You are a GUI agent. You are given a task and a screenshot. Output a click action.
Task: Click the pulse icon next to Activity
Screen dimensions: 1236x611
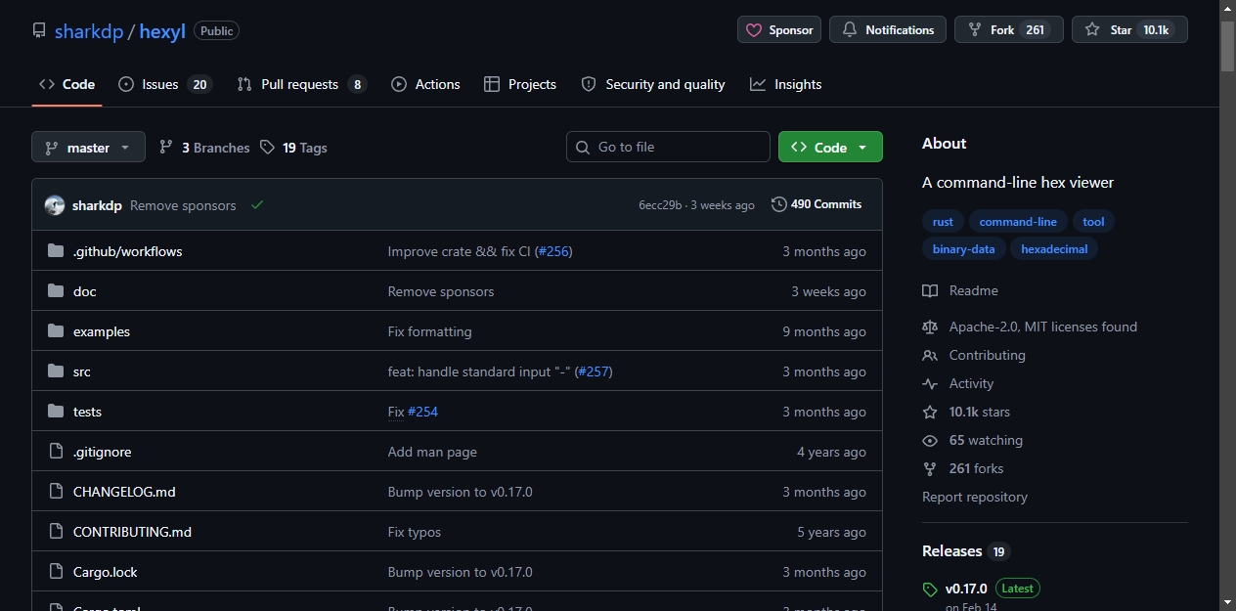click(x=930, y=383)
